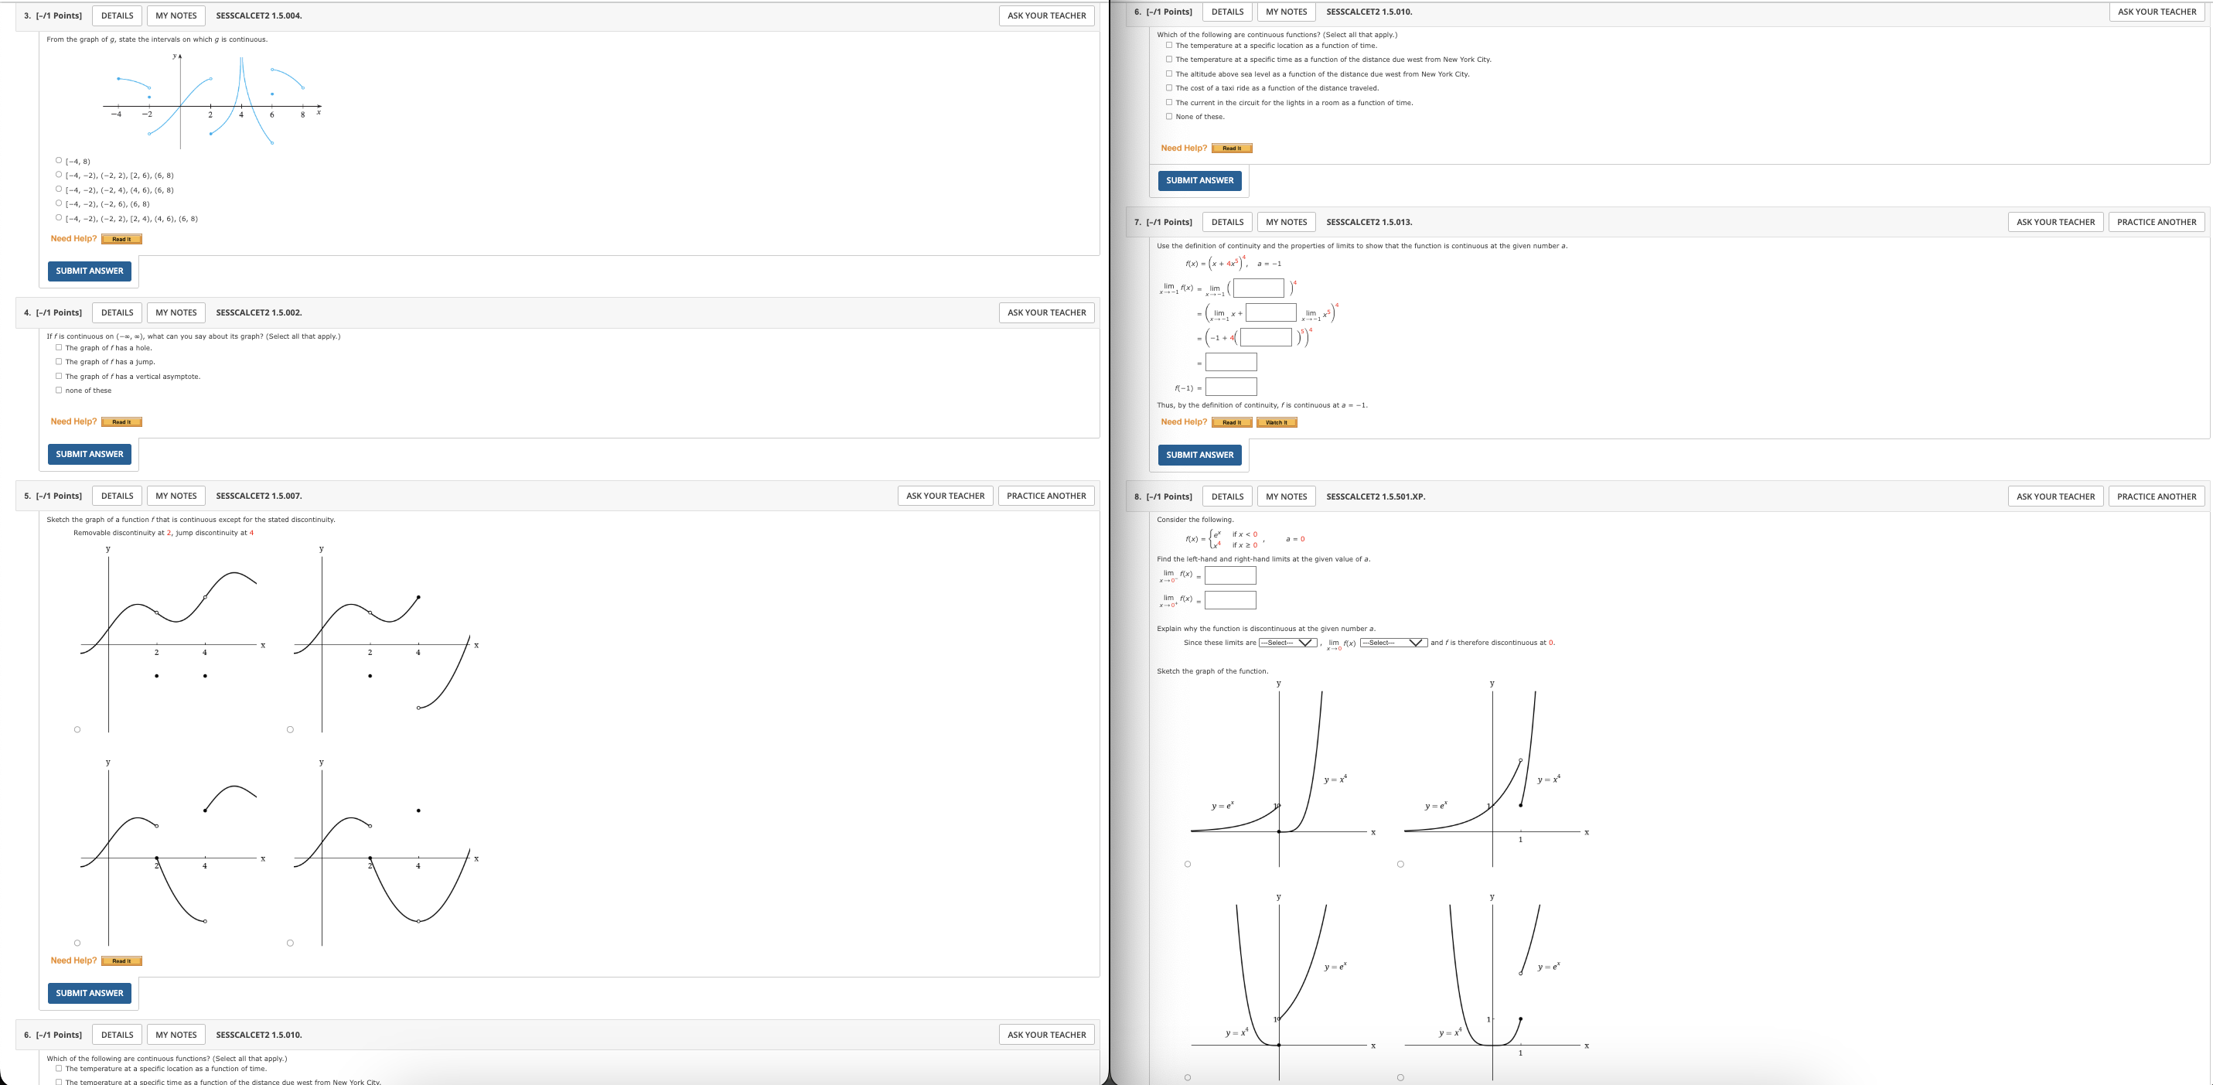Click the f(−1) answer input box
The image size is (2213, 1085).
tap(1230, 387)
